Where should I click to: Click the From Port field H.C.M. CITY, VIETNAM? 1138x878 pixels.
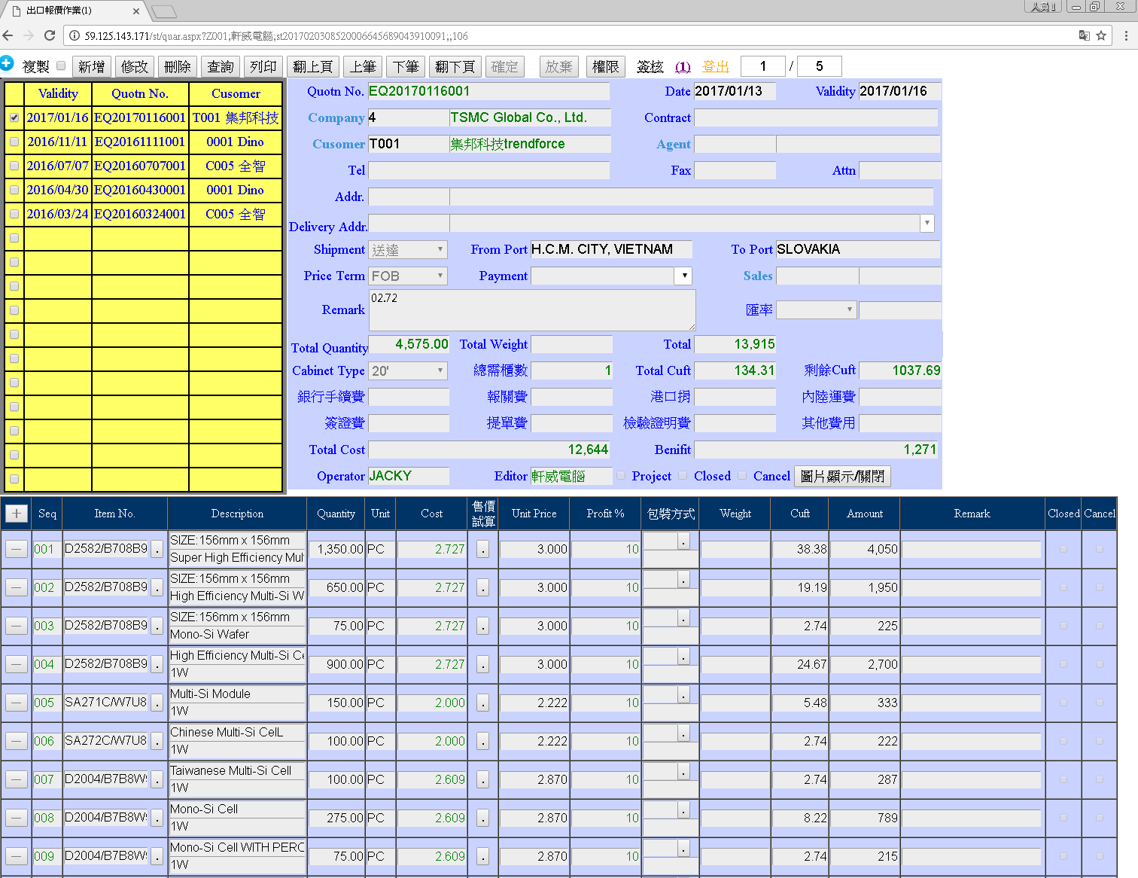point(611,250)
